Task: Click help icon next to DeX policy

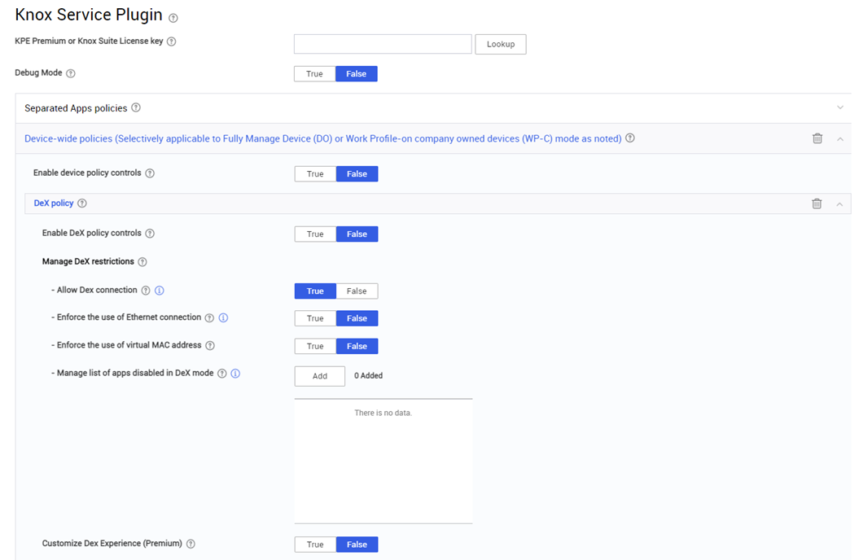Action: coord(82,203)
